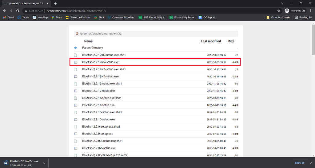The width and height of the screenshot is (315, 168).
Task: Open Bluefish-2.2.11-setup.exe link
Action: point(98,105)
